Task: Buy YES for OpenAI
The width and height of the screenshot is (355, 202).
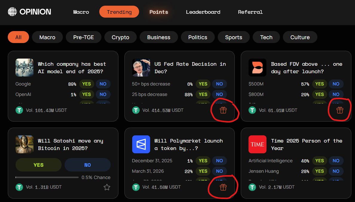Action: pyautogui.click(x=86, y=94)
